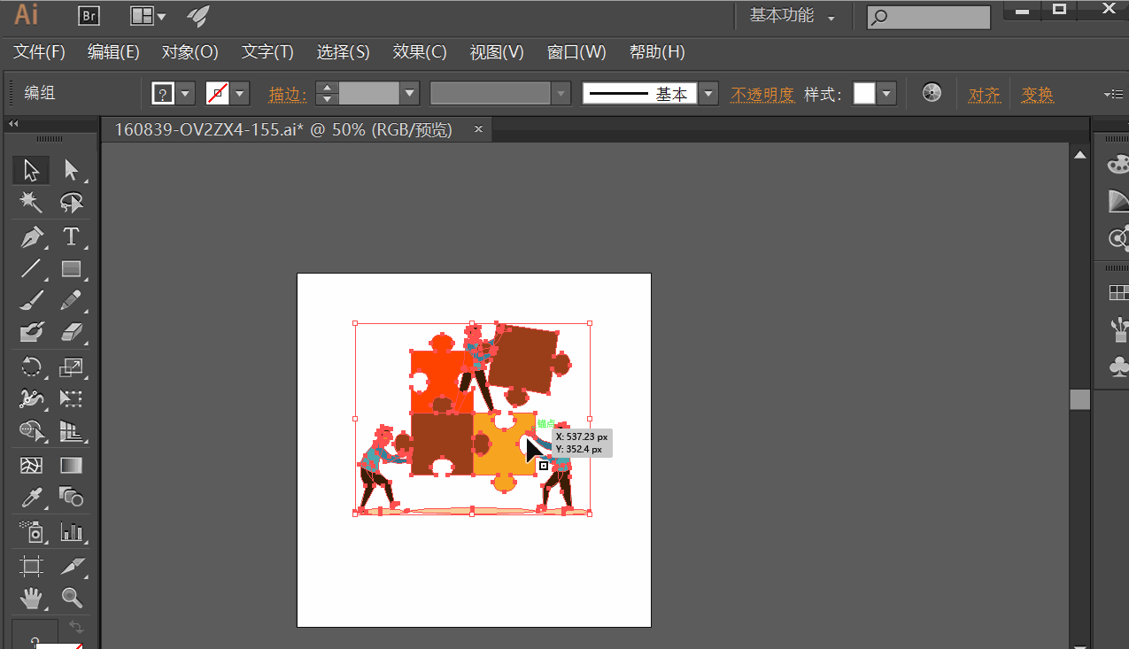The height and width of the screenshot is (649, 1129).
Task: Open the 效果(C) menu
Action: click(420, 52)
